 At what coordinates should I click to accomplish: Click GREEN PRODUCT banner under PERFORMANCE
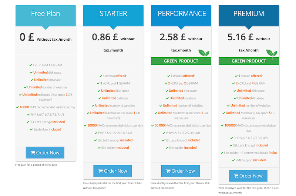[x=181, y=61]
